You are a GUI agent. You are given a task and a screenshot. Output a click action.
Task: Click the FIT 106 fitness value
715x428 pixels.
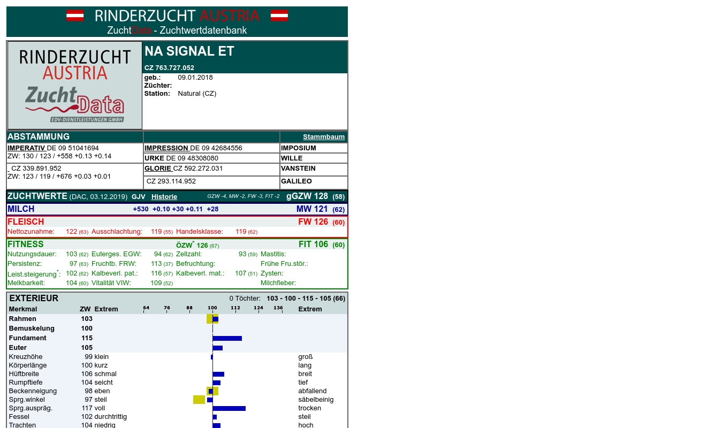[x=313, y=244]
